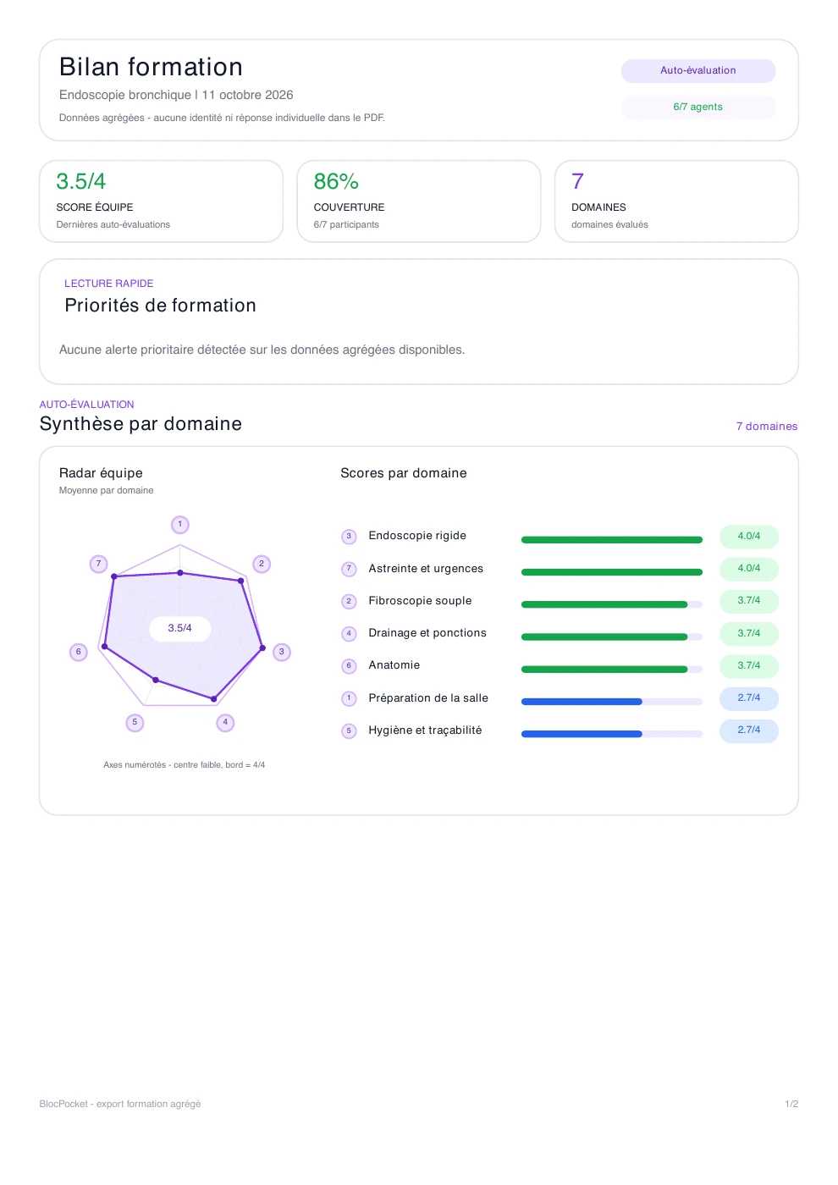Click the 'Axes numérotés' radar legend text

coord(184,765)
